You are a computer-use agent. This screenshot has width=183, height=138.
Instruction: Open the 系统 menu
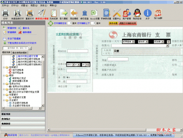click(44, 5)
